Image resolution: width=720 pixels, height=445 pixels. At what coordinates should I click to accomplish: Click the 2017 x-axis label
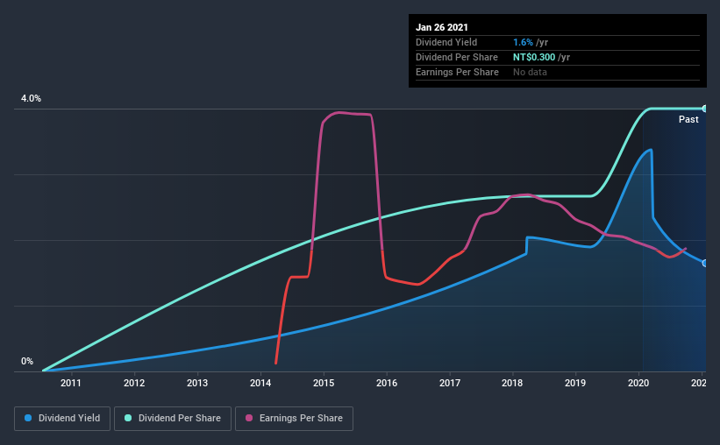[x=450, y=383]
